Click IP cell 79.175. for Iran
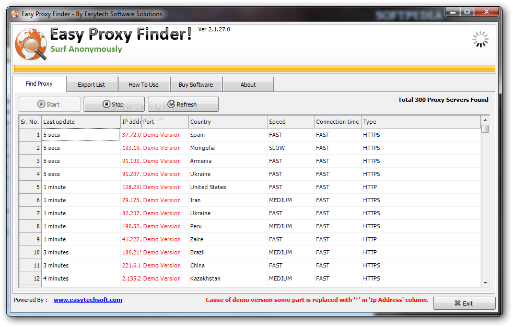Image resolution: width=513 pixels, height=327 pixels. 131,200
